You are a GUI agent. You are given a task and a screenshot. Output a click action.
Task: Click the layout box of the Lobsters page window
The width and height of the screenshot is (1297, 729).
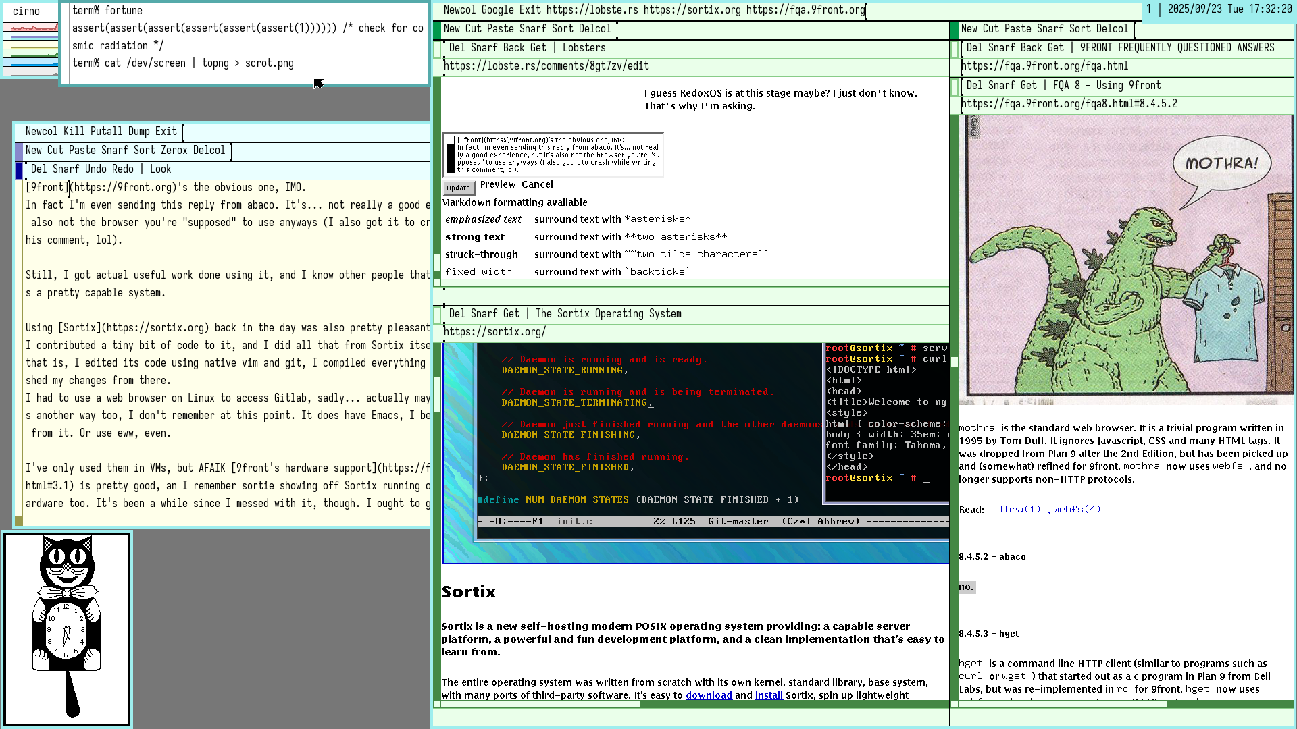click(x=438, y=49)
